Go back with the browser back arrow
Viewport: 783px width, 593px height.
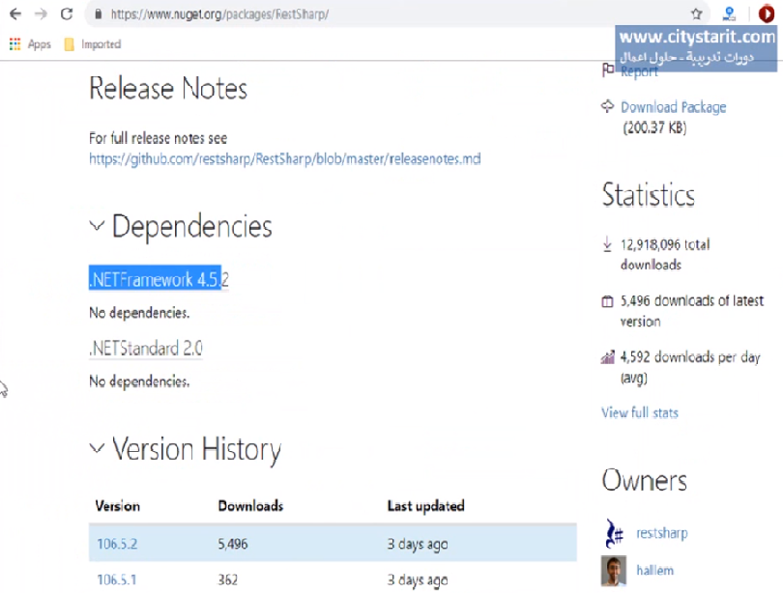pos(15,14)
